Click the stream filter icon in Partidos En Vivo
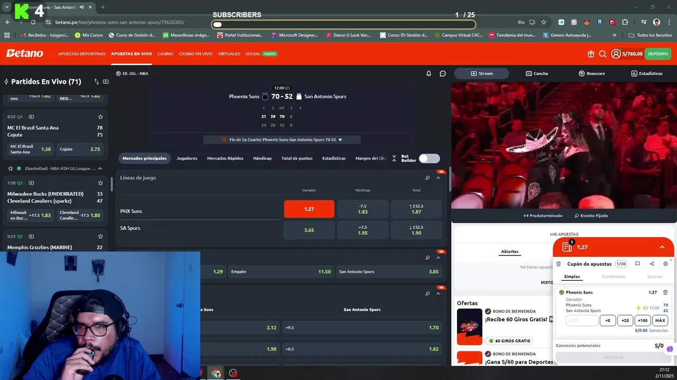677x380 pixels. [106, 82]
